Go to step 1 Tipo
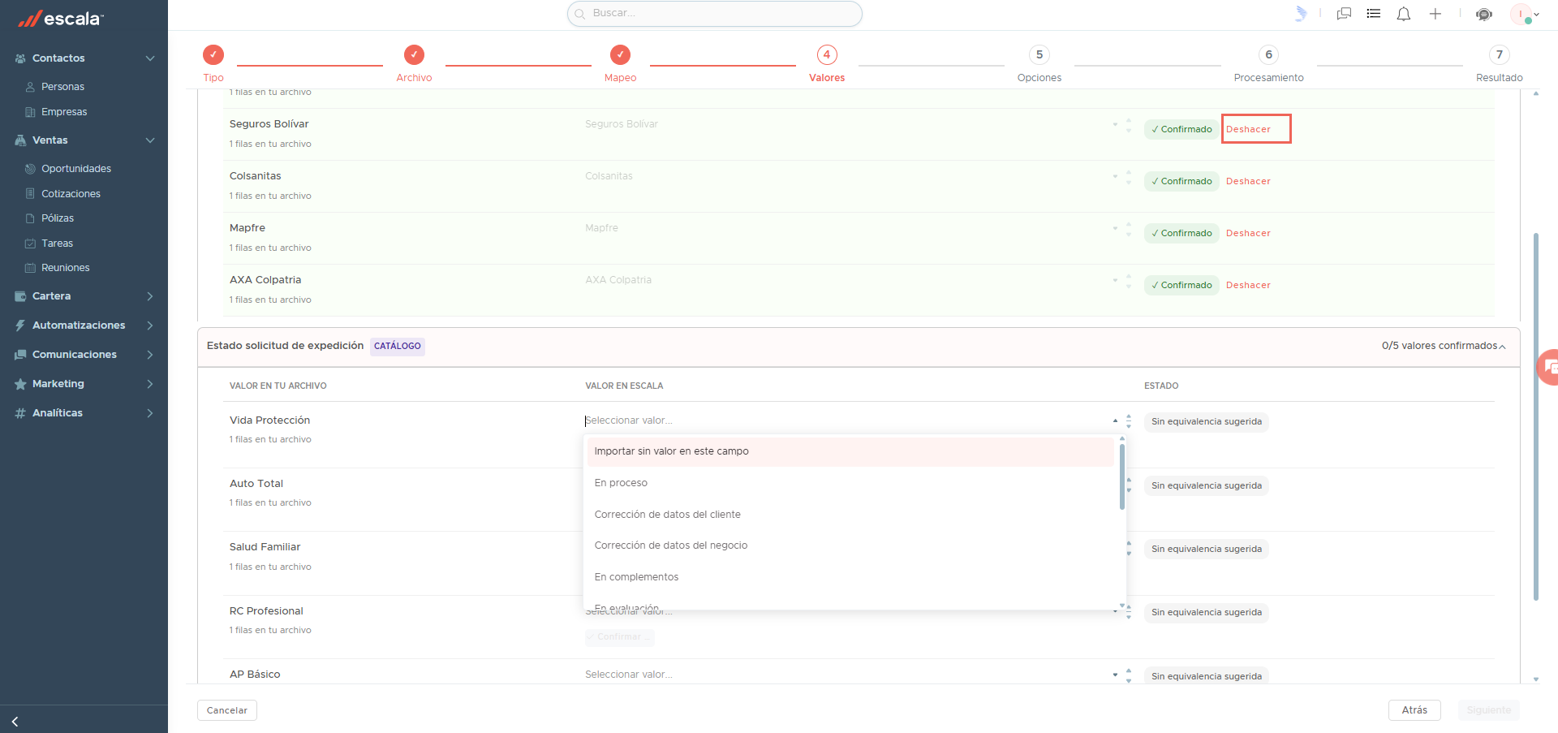Viewport: 1558px width, 733px height. 213,63
